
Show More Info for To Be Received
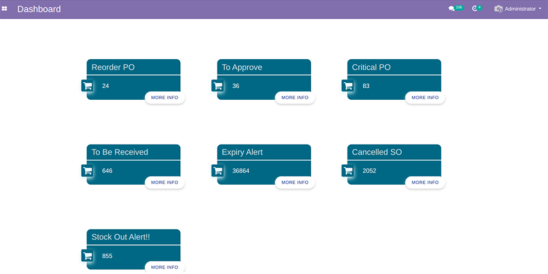coord(164,182)
